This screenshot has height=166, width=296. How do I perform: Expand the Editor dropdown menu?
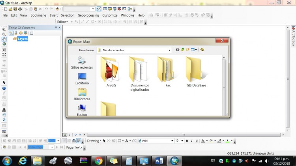62,22
